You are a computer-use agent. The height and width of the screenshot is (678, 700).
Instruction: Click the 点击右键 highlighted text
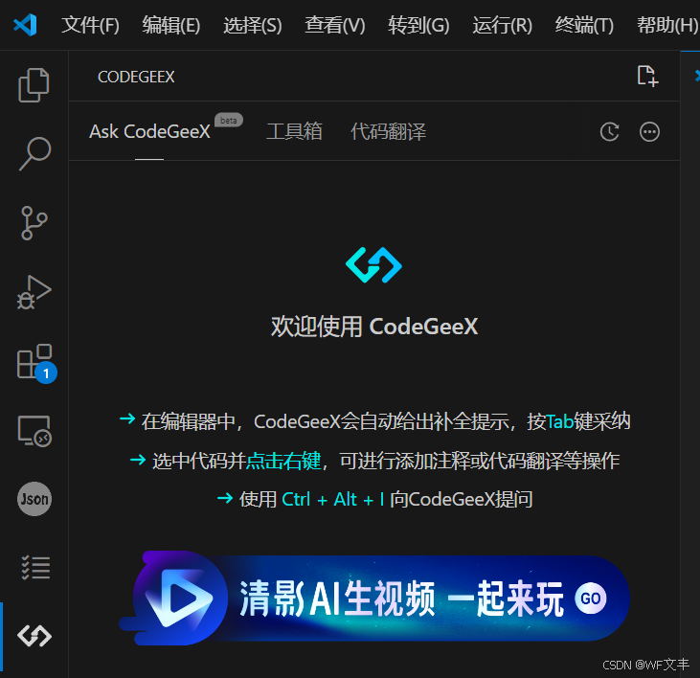coord(283,461)
